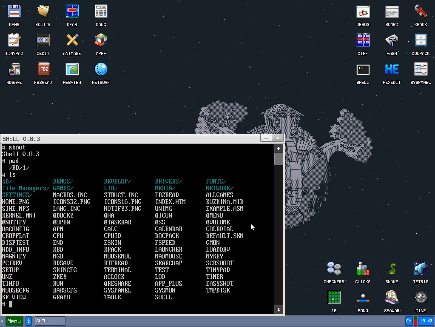Launch TINYPAD text editor icon
435x327 pixels.
(14, 41)
